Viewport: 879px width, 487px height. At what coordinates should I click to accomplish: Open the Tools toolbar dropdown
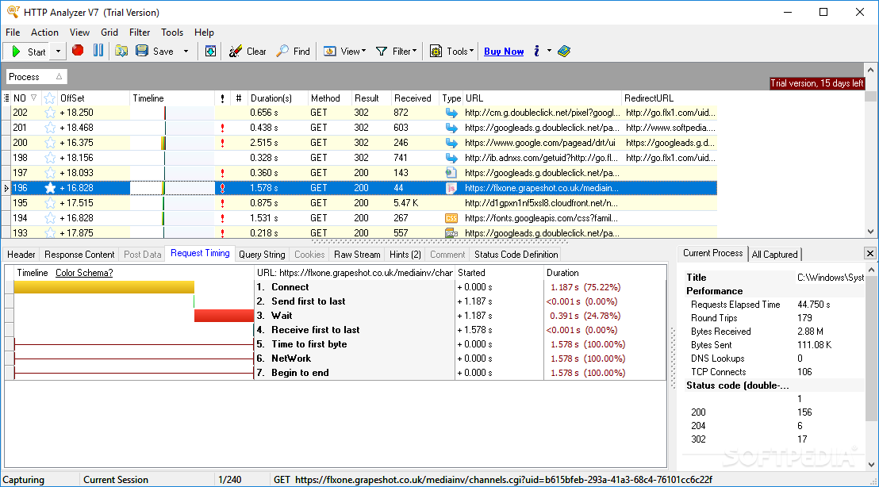click(x=452, y=52)
